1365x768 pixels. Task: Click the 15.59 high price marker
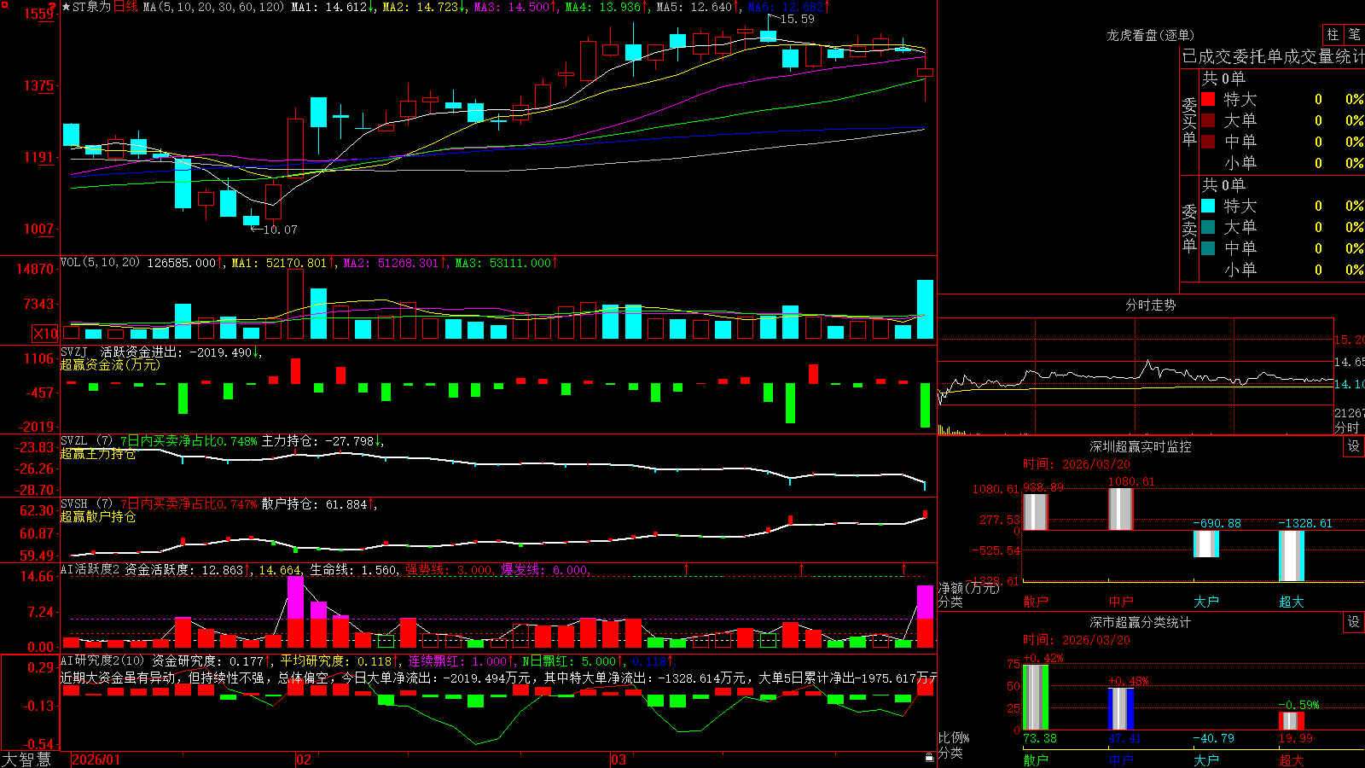point(797,19)
